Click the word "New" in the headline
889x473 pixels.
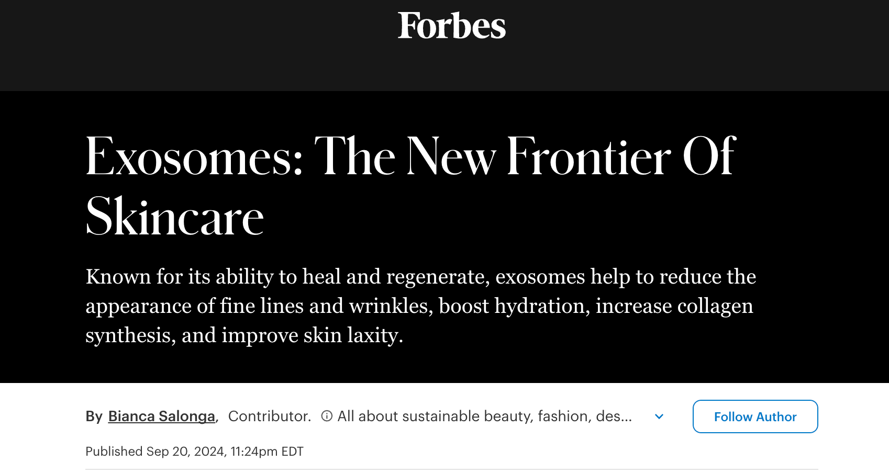tap(451, 156)
